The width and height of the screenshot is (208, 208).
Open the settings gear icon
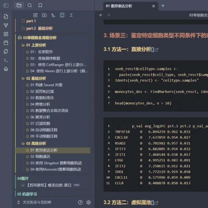tap(89, 203)
